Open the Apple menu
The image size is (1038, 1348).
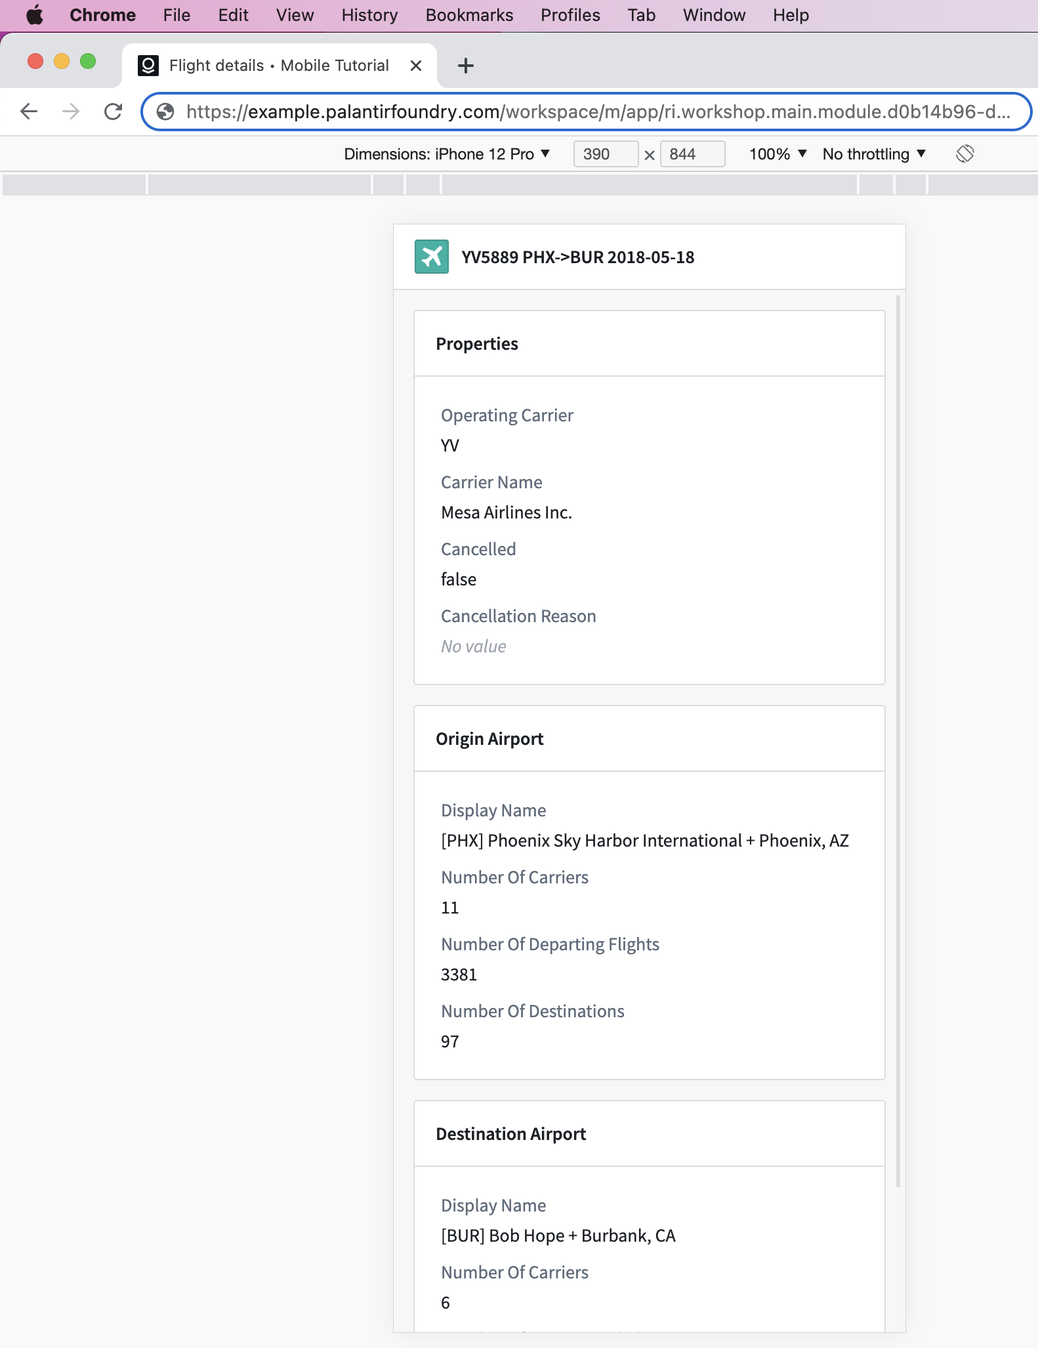point(35,15)
